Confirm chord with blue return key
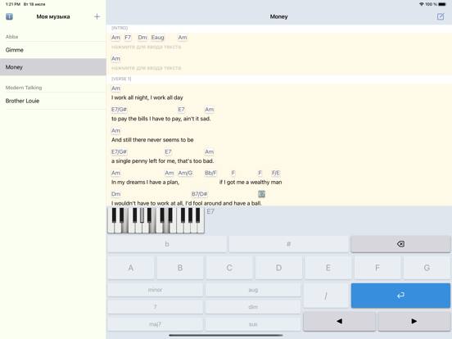 400,296
